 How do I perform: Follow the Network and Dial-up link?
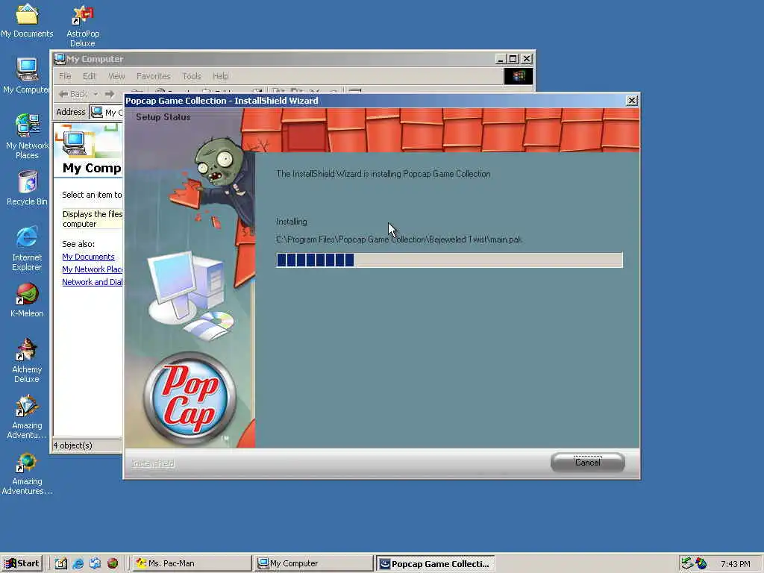click(92, 282)
